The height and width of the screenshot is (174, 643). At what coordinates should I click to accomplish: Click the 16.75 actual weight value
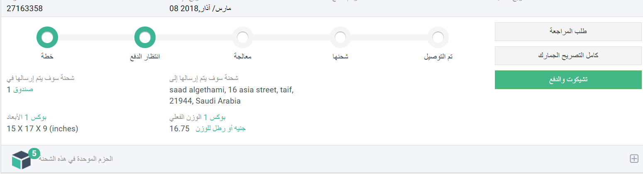pos(179,129)
